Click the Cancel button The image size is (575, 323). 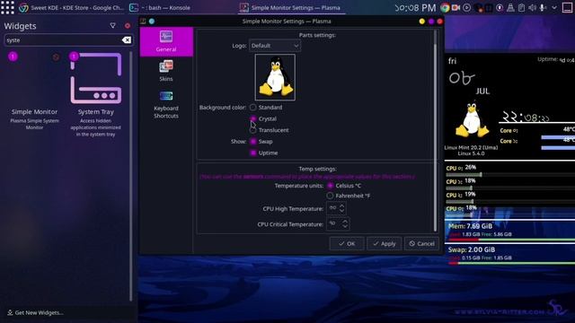(421, 243)
